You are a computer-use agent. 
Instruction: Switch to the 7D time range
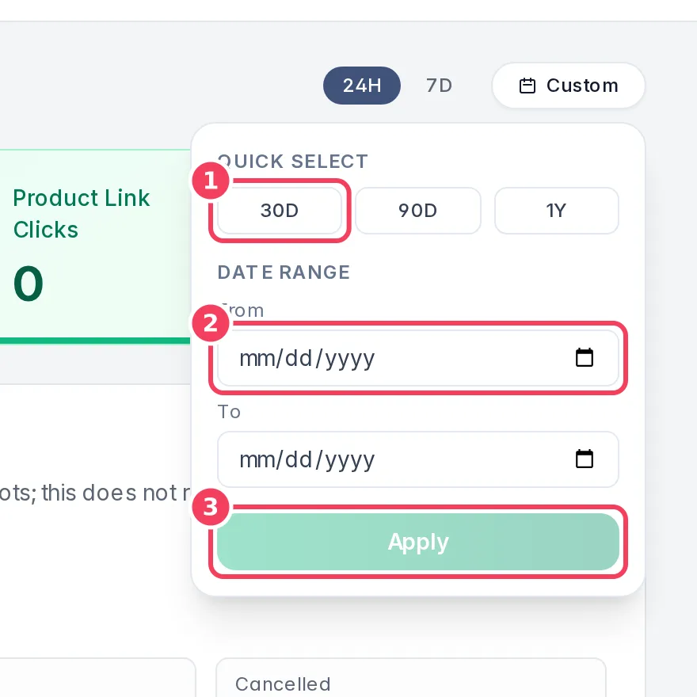(x=439, y=86)
